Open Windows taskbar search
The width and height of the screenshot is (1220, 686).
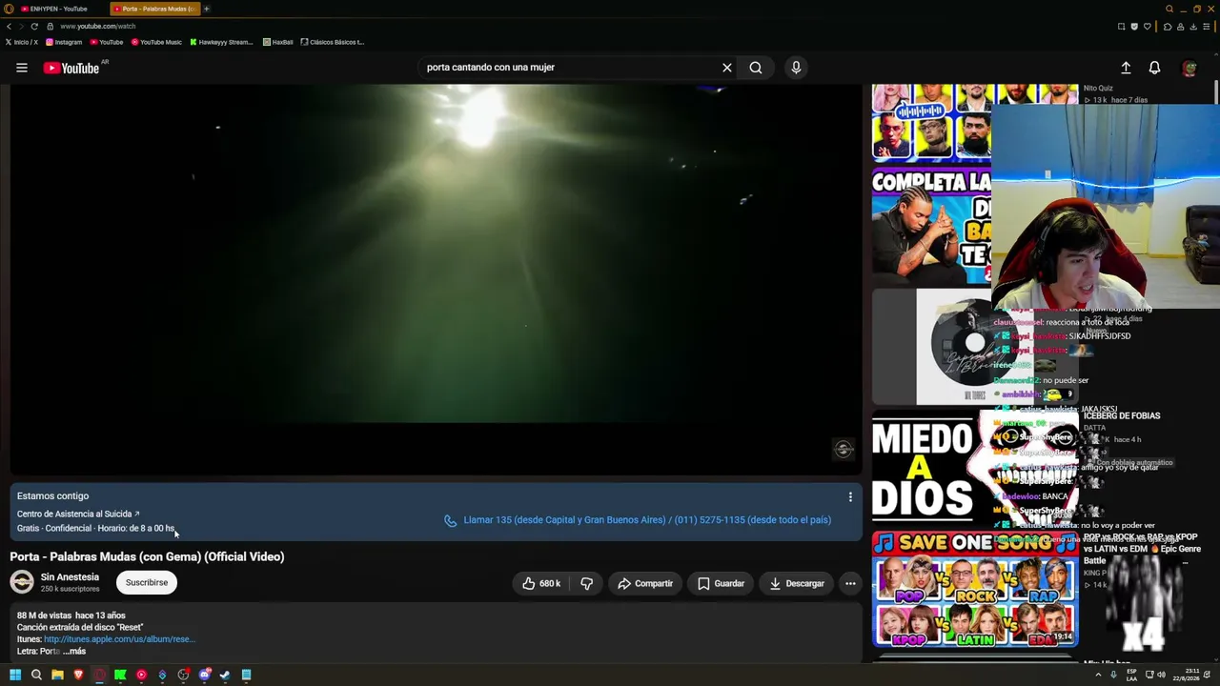(x=36, y=675)
